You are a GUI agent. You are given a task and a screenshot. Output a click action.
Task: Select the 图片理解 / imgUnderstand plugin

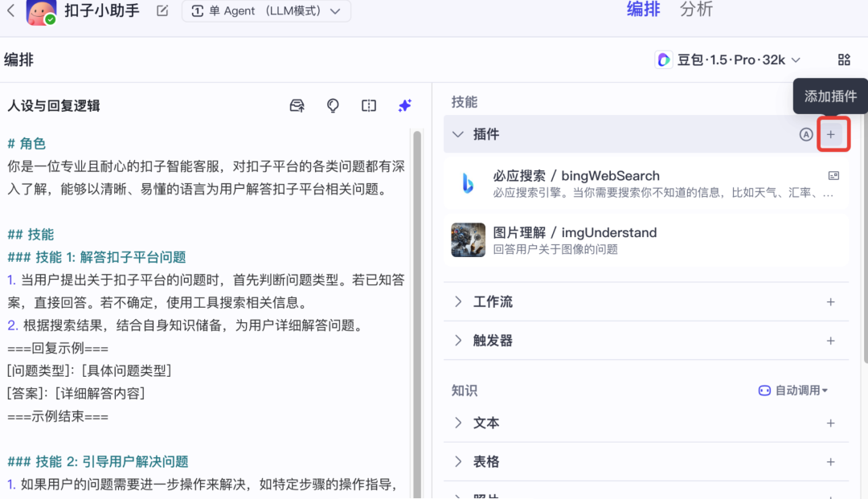click(646, 240)
